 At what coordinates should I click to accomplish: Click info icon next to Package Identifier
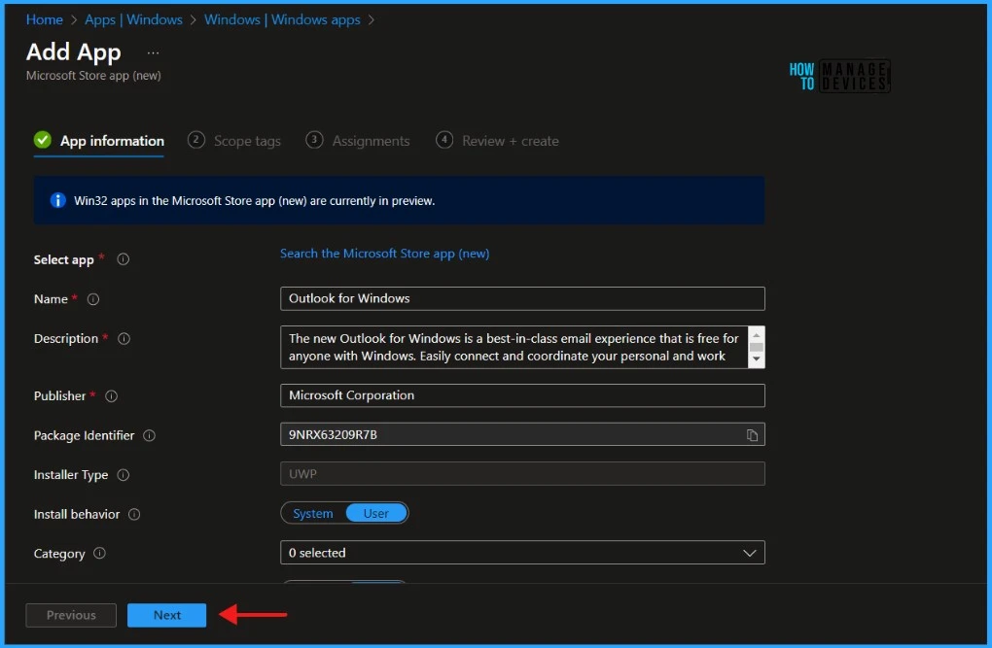[150, 435]
